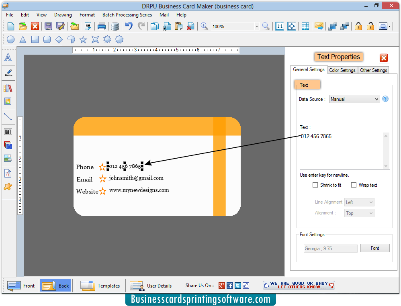Open the Batch Processing Series menu

[x=127, y=15]
